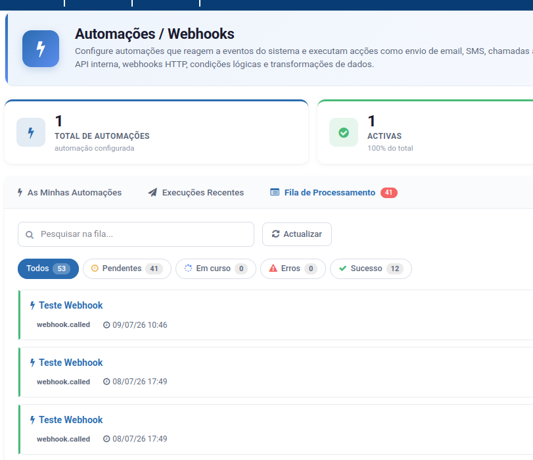Select the Todos 53 filter pill
This screenshot has height=460, width=533.
tap(48, 268)
